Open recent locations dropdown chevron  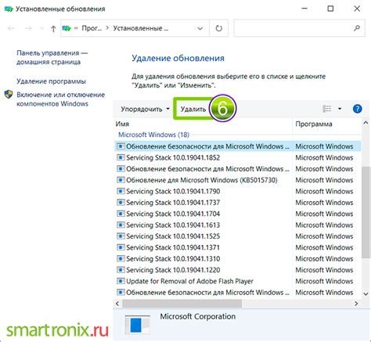[x=41, y=28]
